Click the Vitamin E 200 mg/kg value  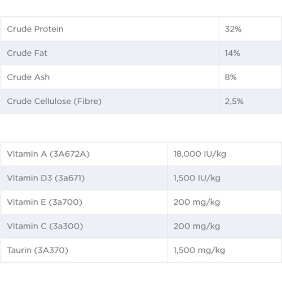[197, 202]
